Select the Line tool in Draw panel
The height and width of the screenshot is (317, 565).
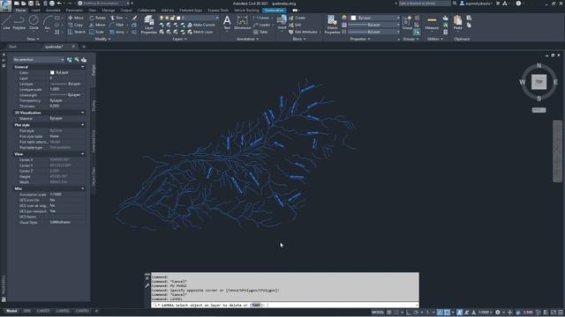[6, 23]
